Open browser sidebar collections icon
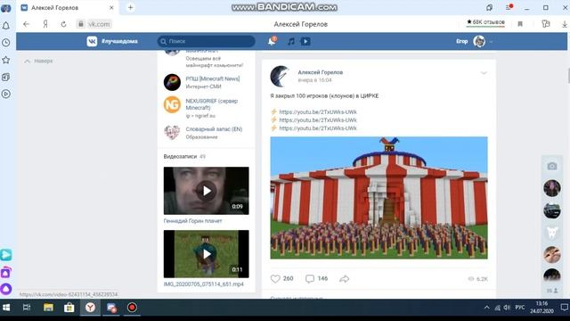This screenshot has height=321, width=570. pyautogui.click(x=6, y=77)
